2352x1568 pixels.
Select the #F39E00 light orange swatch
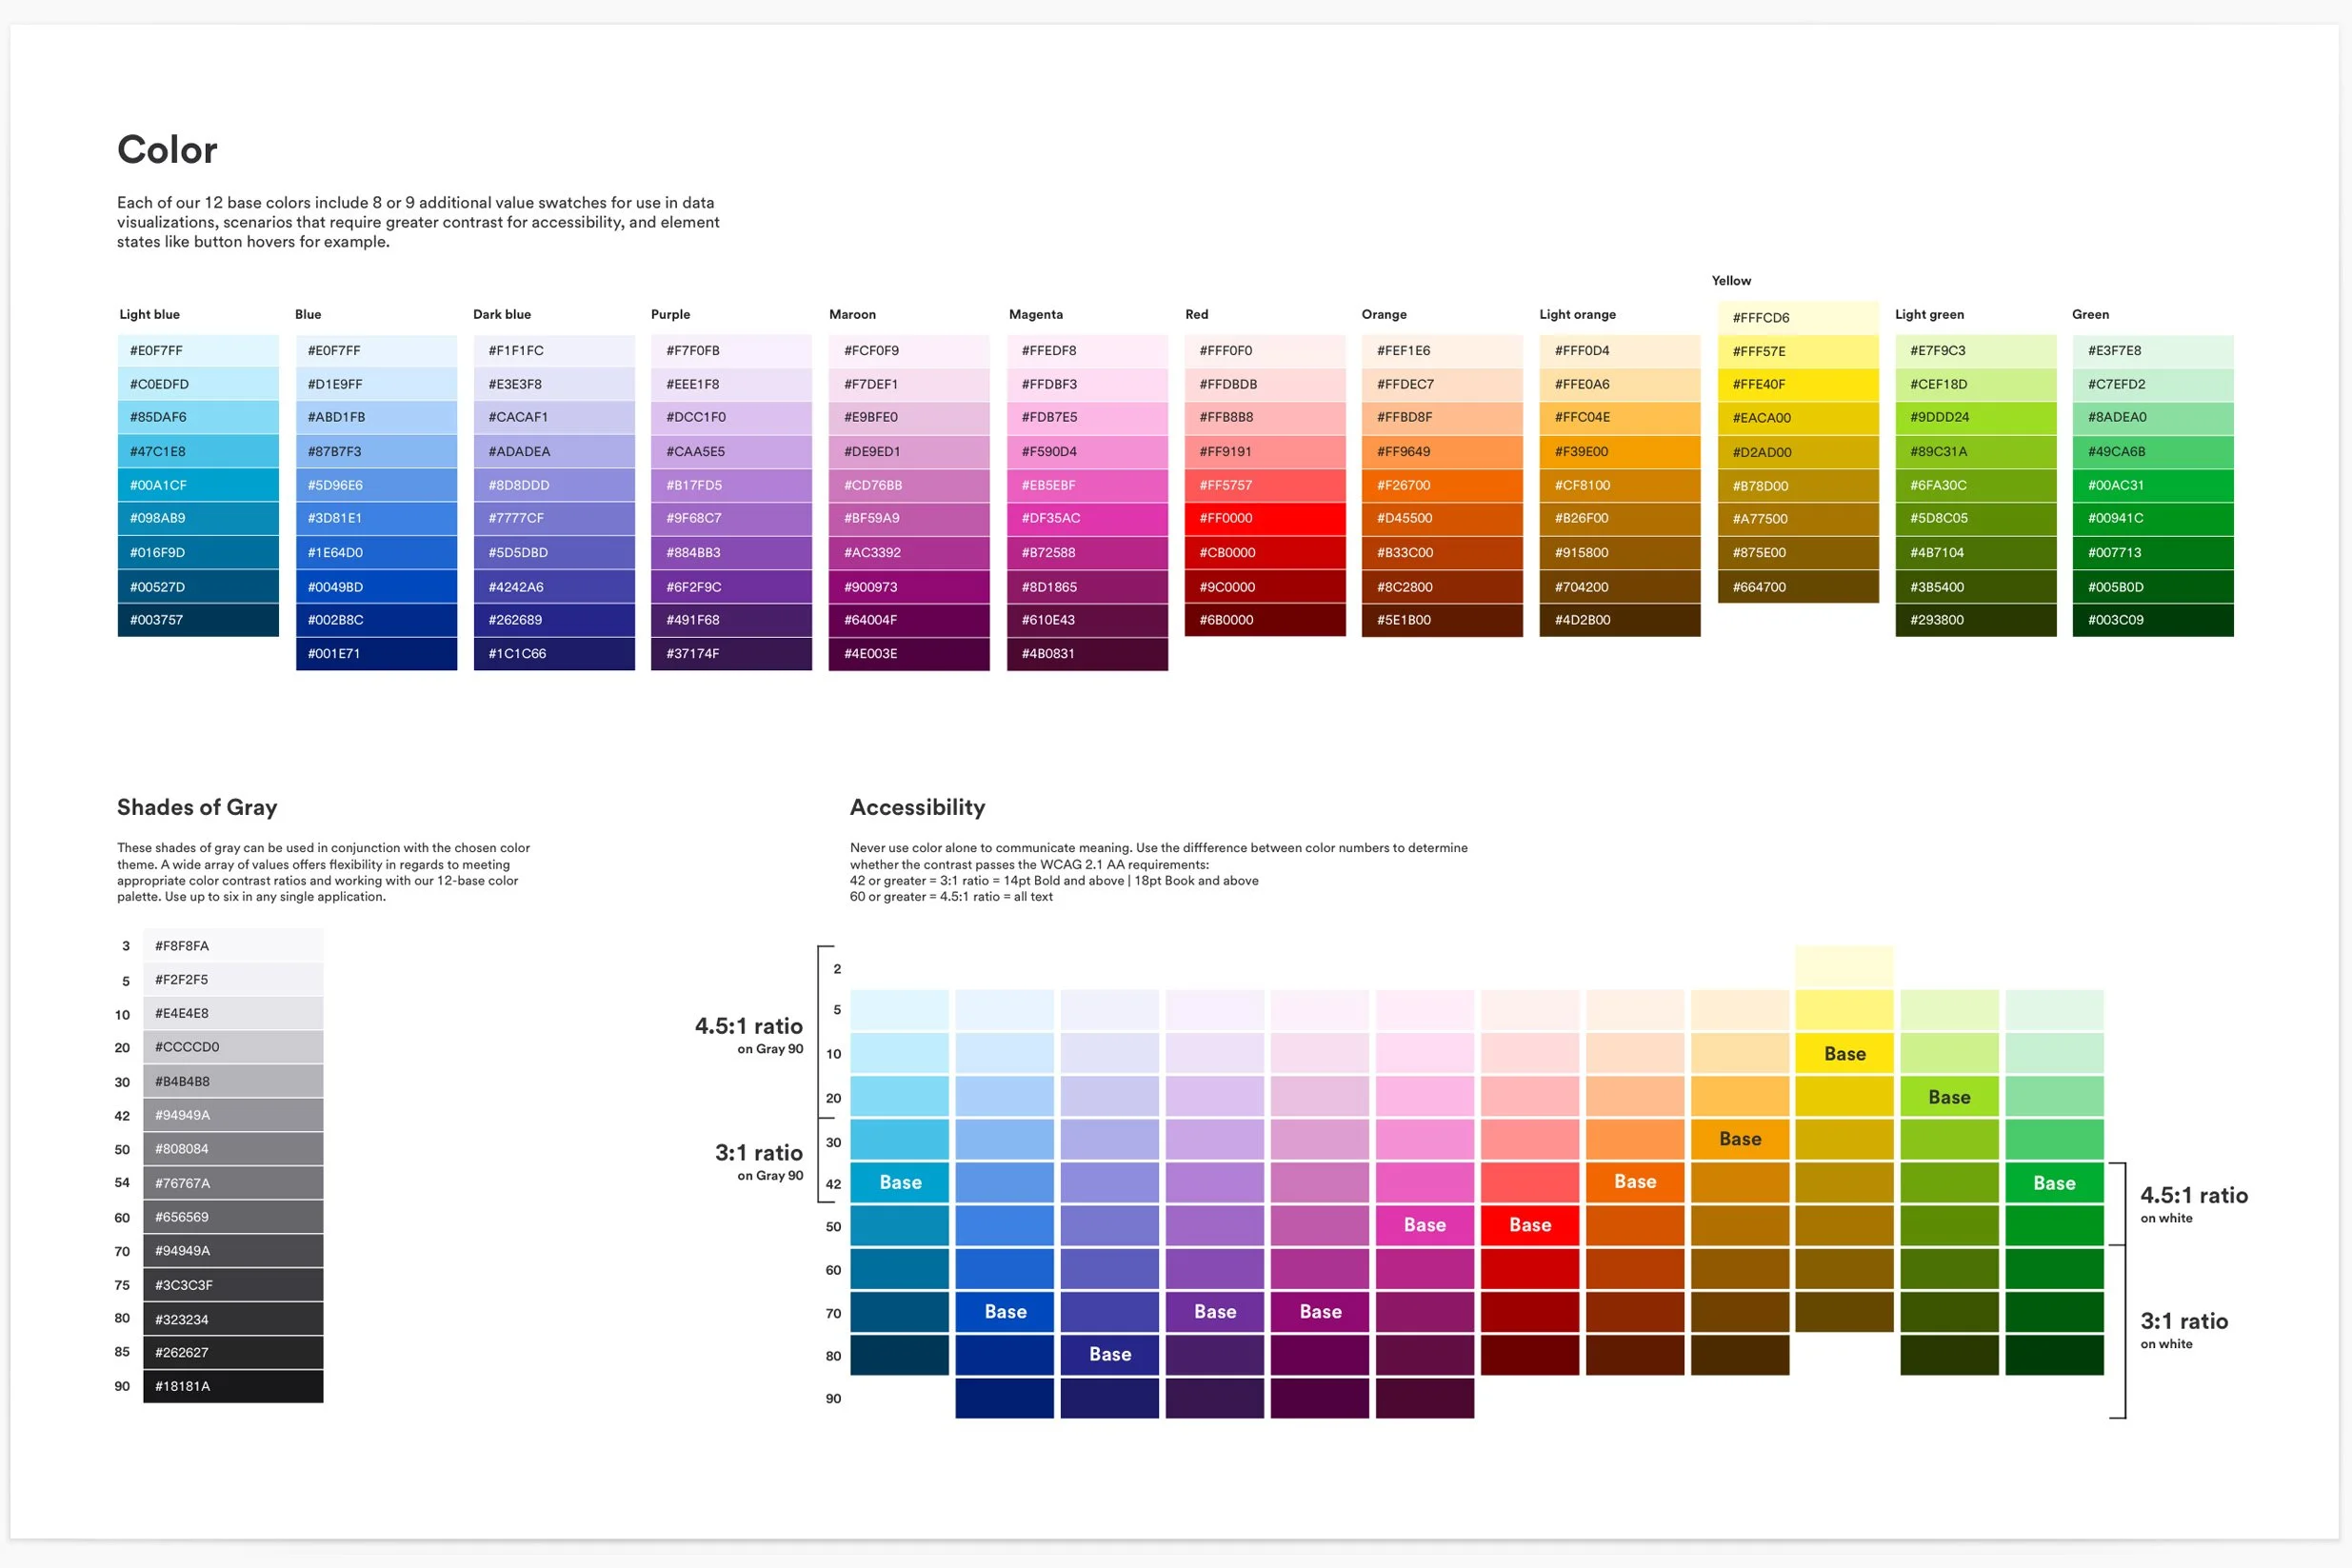(1620, 451)
